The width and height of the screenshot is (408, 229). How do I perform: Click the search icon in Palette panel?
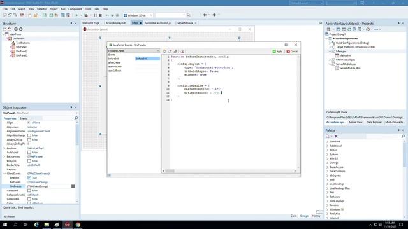pos(403,136)
